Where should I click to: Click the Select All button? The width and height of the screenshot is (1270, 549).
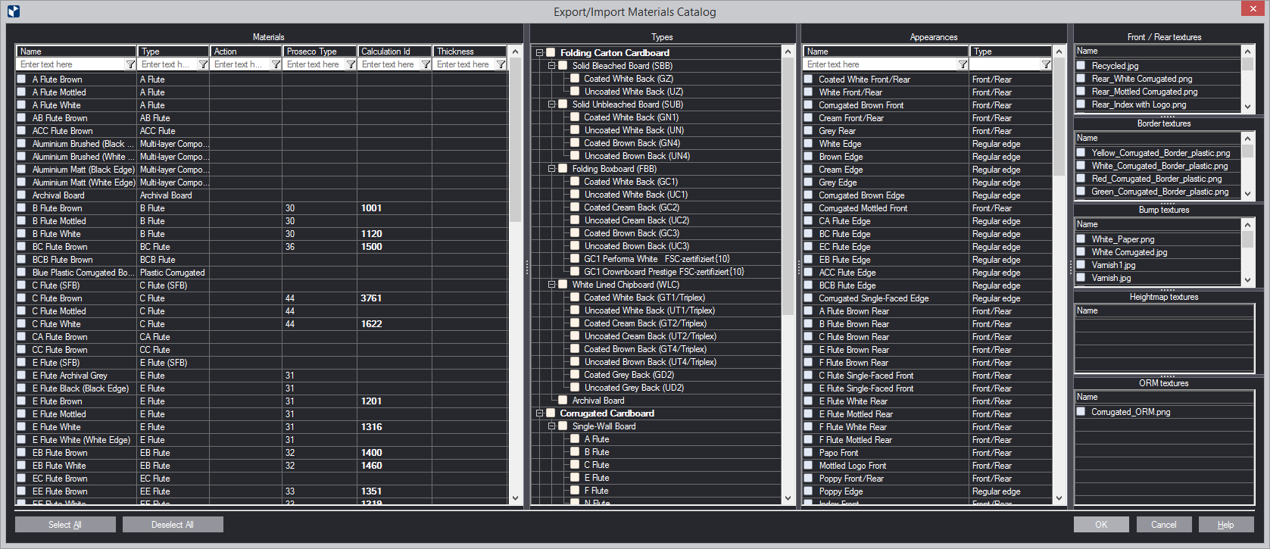[x=65, y=524]
